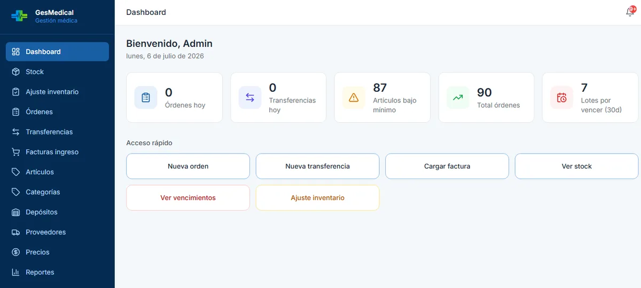Open the Dashboard menu item
Image resolution: width=641 pixels, height=288 pixels.
click(x=57, y=52)
